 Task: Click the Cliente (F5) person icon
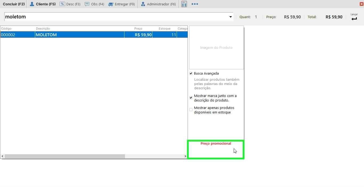[x=32, y=4]
